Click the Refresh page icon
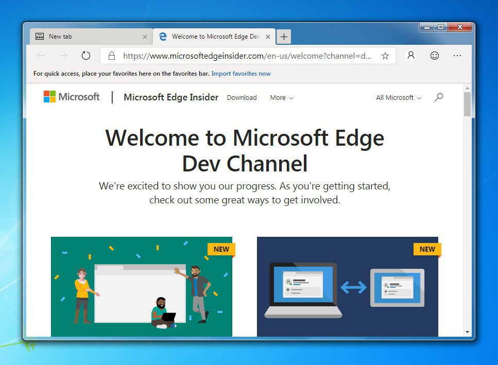The image size is (498, 365). tap(86, 56)
